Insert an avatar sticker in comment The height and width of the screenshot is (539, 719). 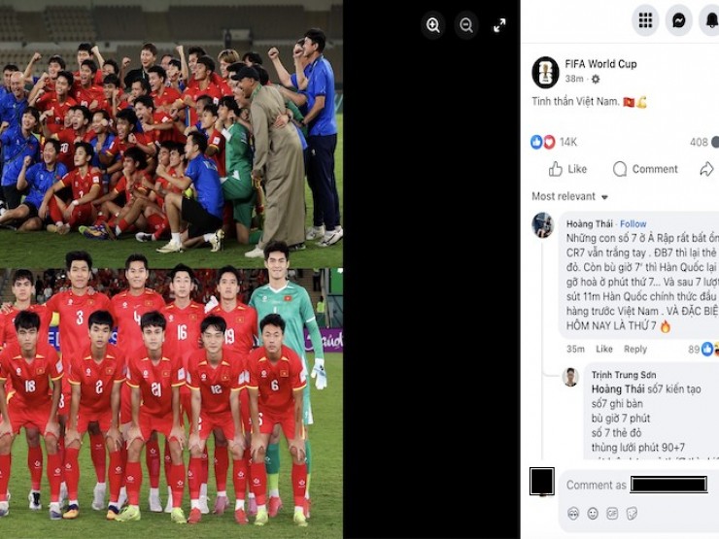pos(572,514)
